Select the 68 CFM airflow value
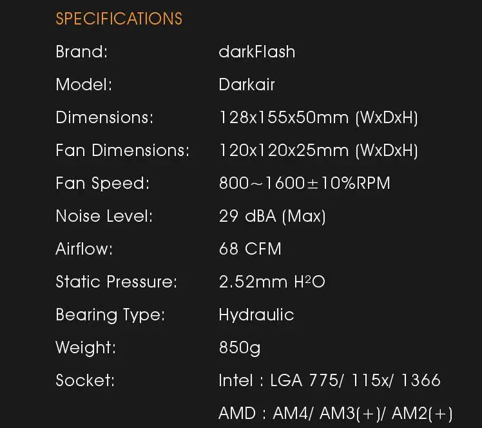Viewport: 482px width, 428px height. 250,249
